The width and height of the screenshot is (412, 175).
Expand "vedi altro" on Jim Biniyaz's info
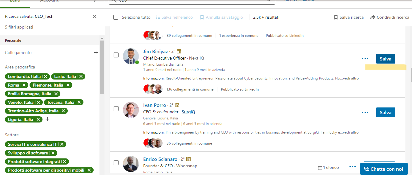pos(351,78)
